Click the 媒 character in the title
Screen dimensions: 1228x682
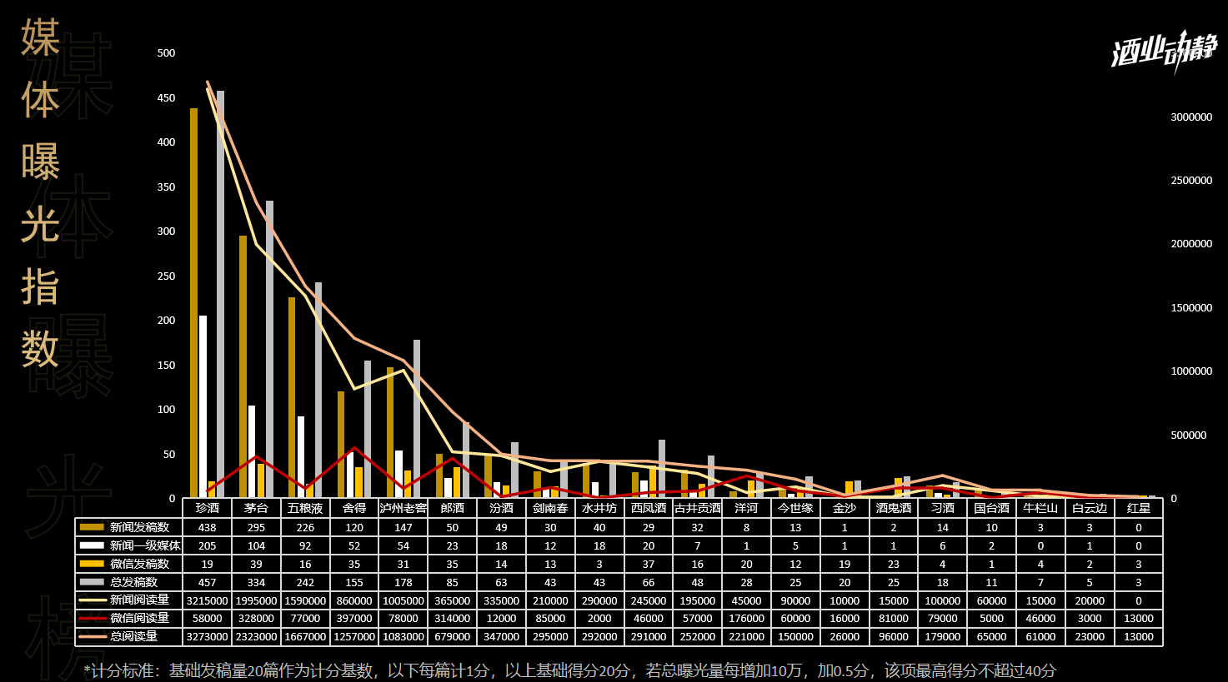point(40,38)
